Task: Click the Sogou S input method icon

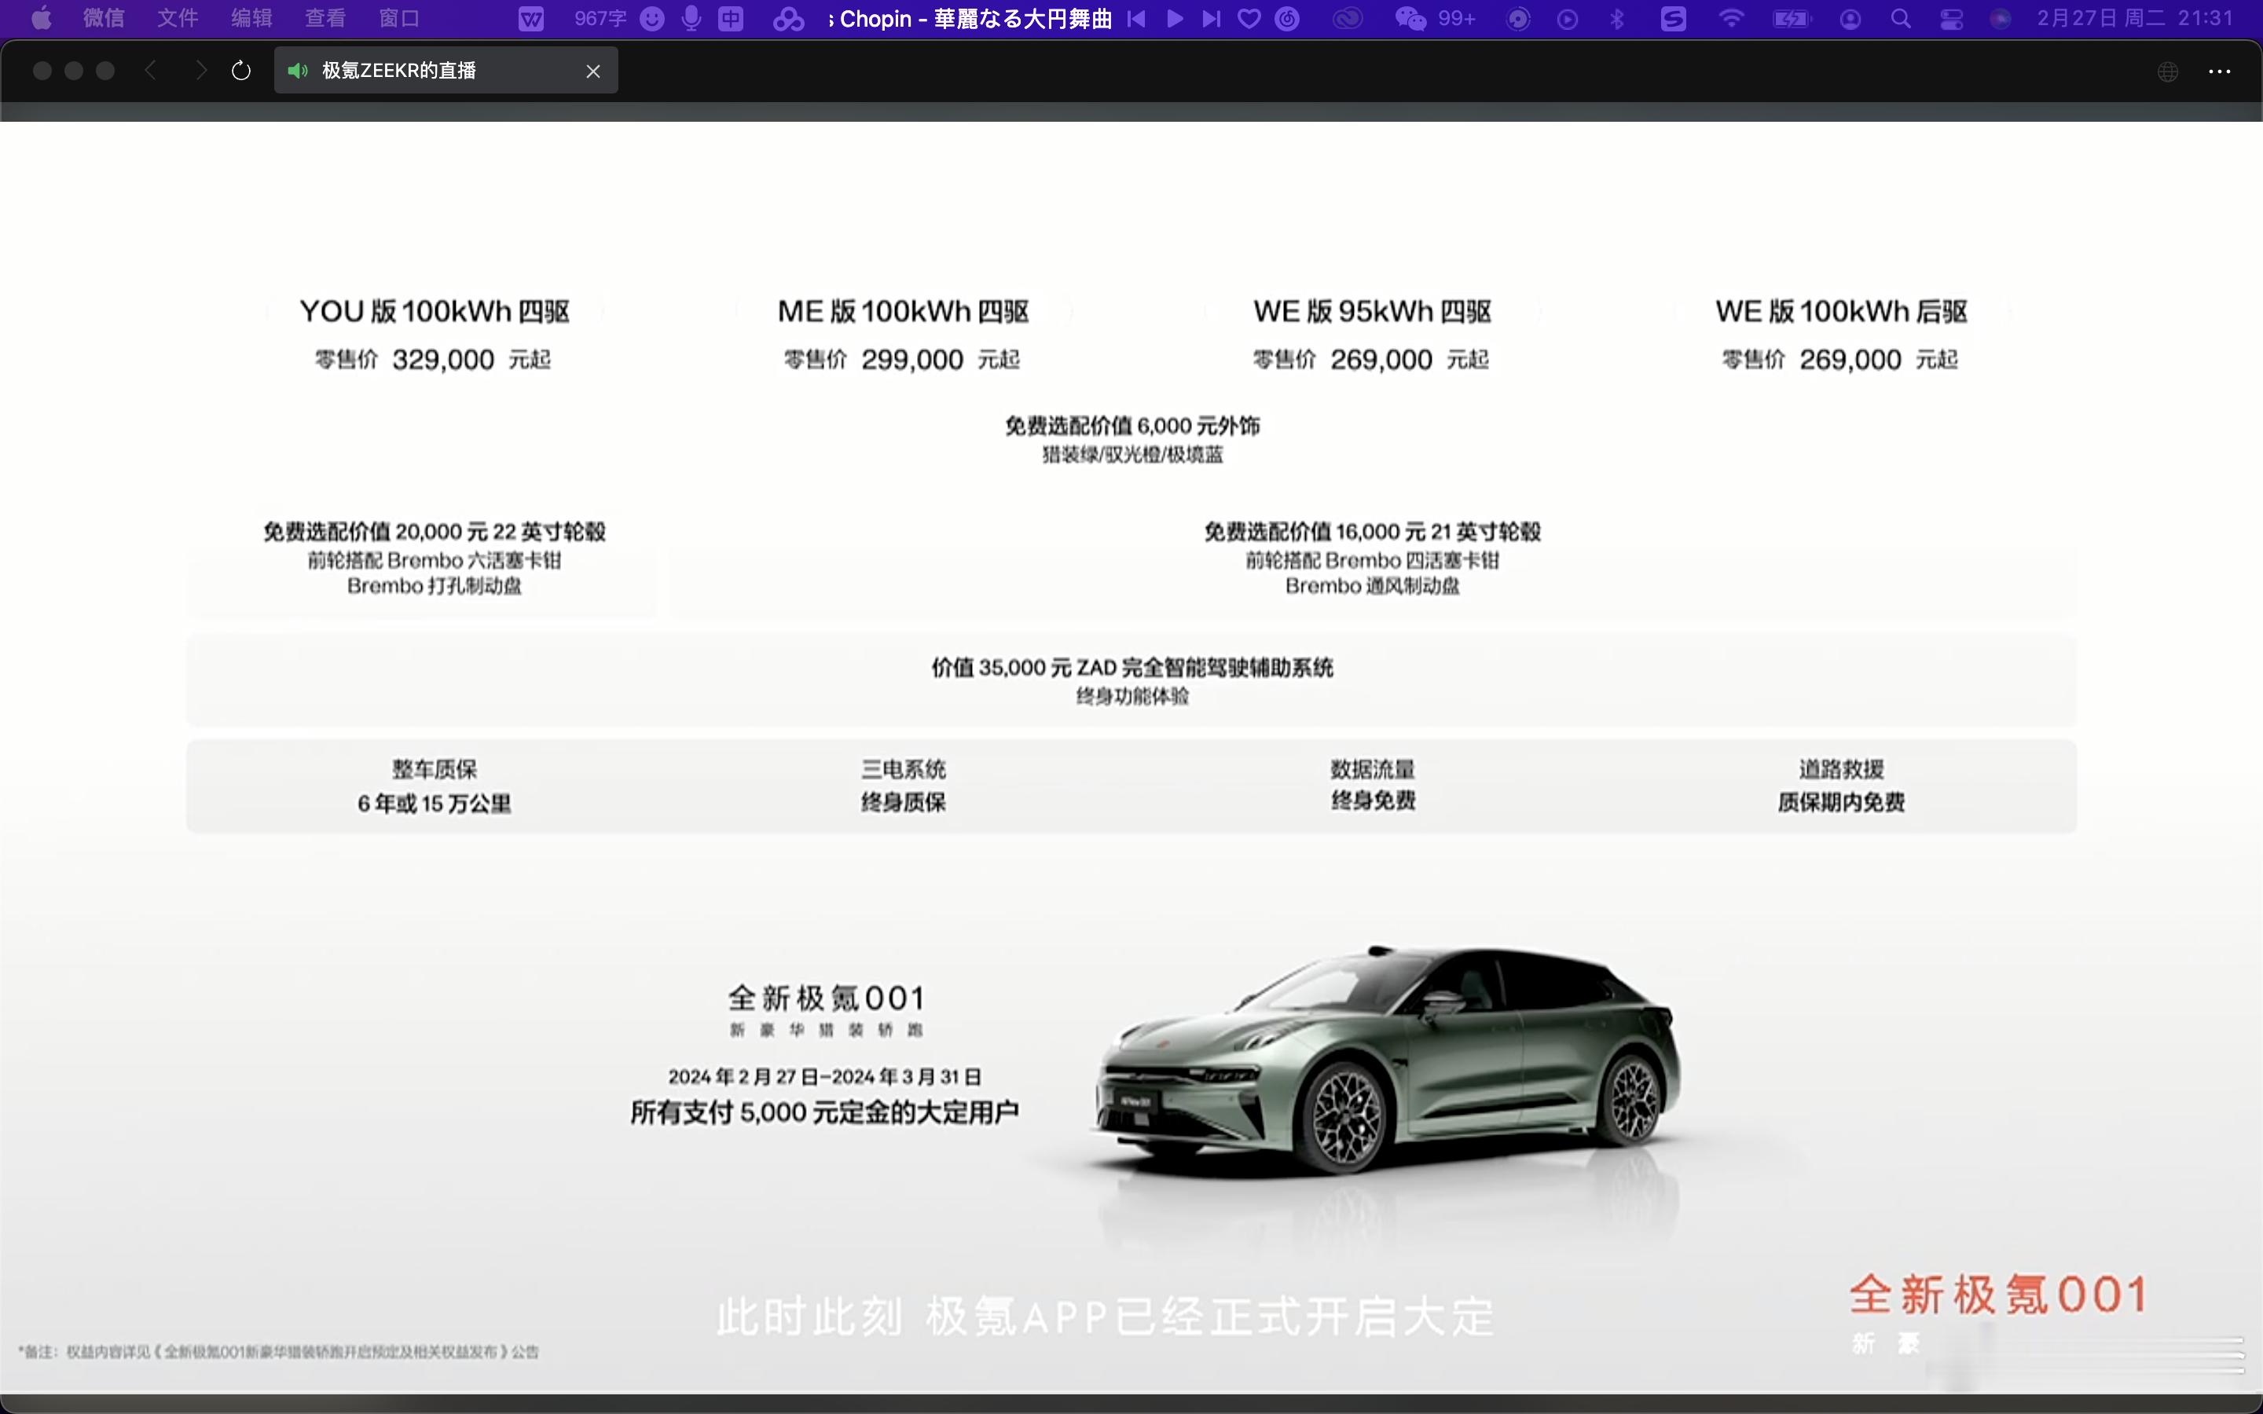Action: pyautogui.click(x=1673, y=19)
